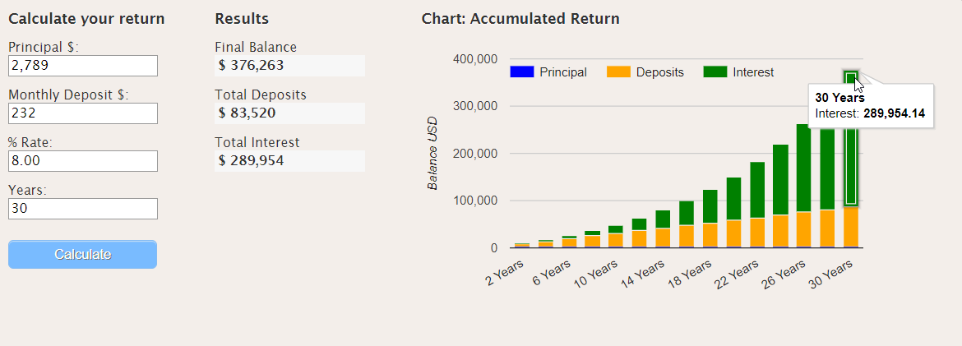Click the Deposits legend label text
Image resolution: width=962 pixels, height=346 pixels.
click(x=659, y=72)
